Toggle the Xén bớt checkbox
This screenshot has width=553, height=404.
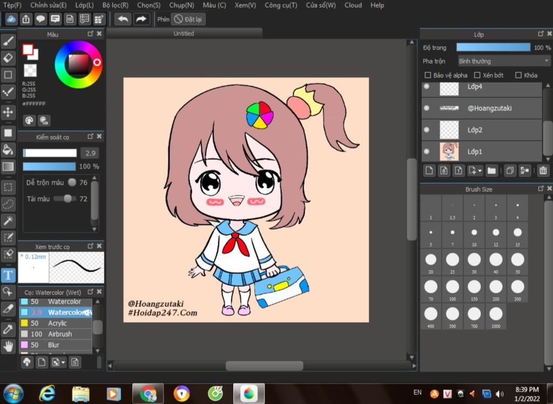pyautogui.click(x=477, y=75)
